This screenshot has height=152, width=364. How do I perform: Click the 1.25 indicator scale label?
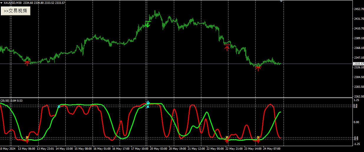pos(356,100)
